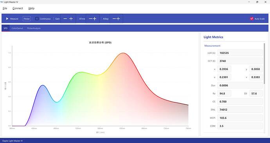This screenshot has width=270, height=143.
Task: Click the Gain label button
Action: point(58,19)
